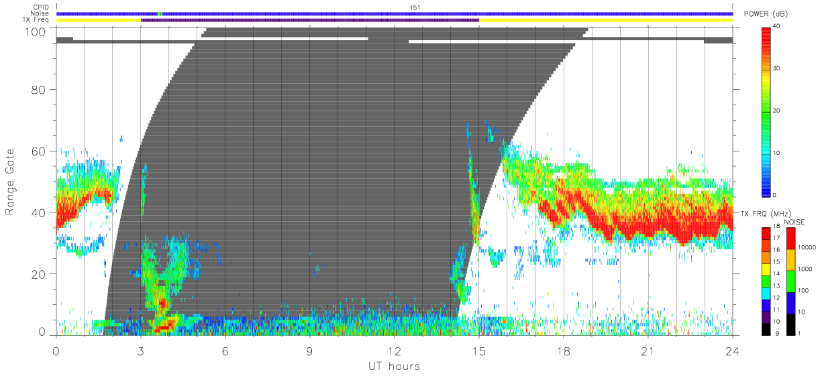Click the '10000' noise legend label
Screen dimensions: 824x380
point(807,247)
